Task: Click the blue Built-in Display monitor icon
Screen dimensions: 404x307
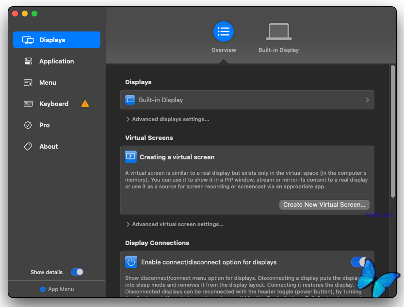Action: (130, 100)
